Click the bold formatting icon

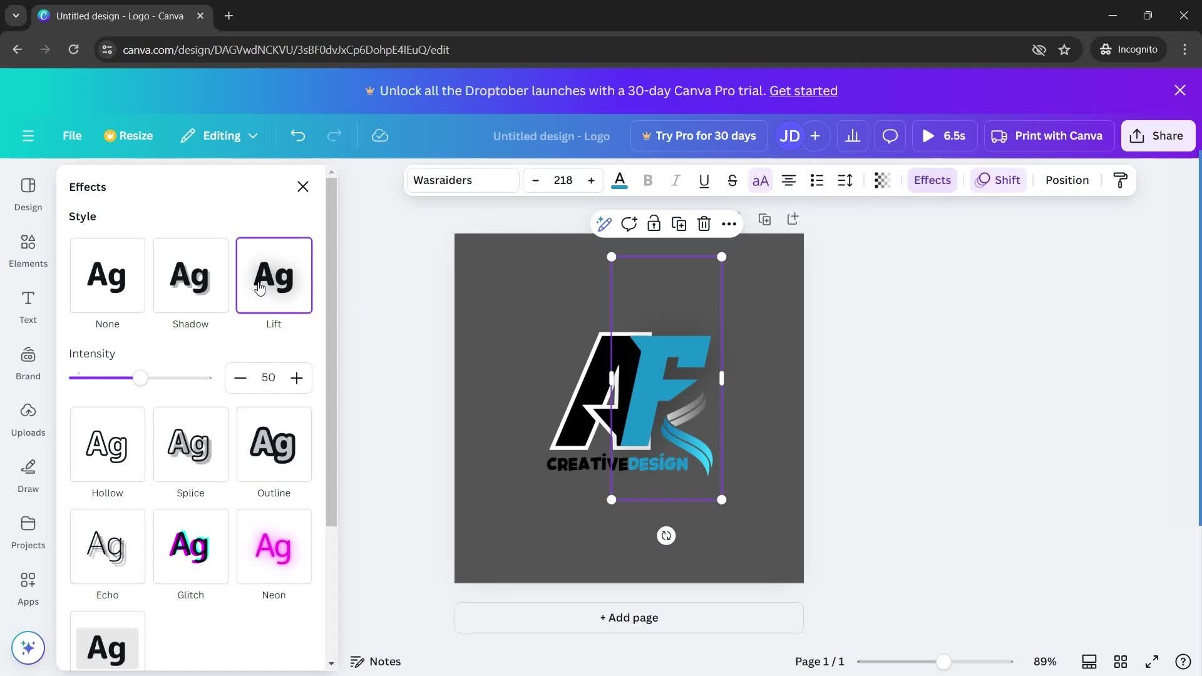647,180
